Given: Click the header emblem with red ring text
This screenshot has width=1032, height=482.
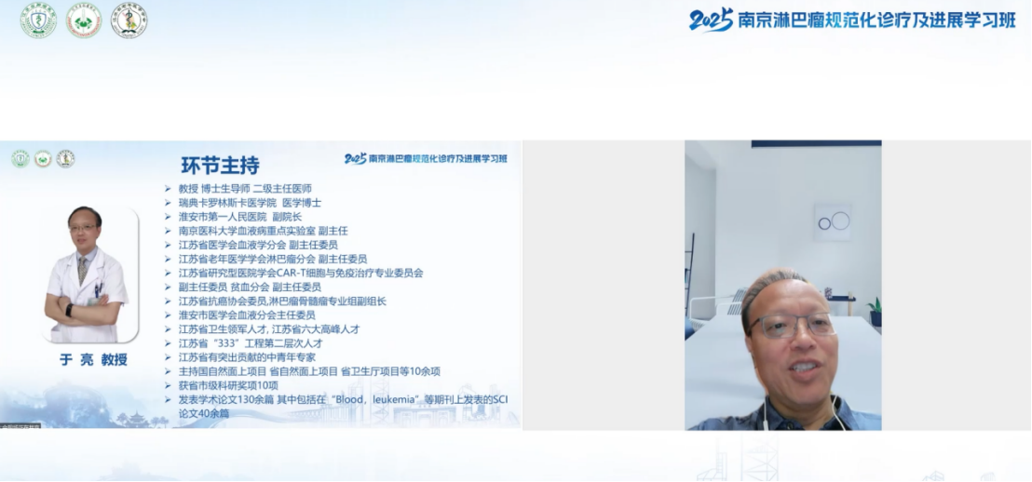Looking at the screenshot, I should [x=84, y=20].
